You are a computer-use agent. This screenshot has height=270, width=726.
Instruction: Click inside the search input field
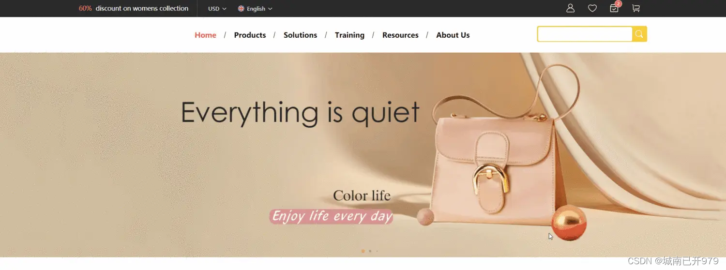point(585,34)
